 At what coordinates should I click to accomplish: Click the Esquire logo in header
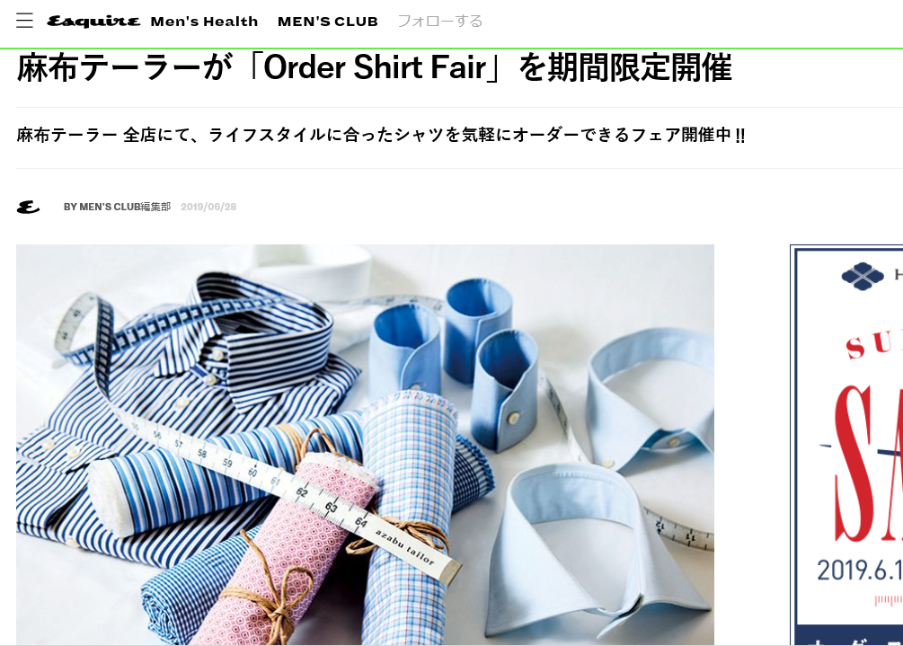93,22
